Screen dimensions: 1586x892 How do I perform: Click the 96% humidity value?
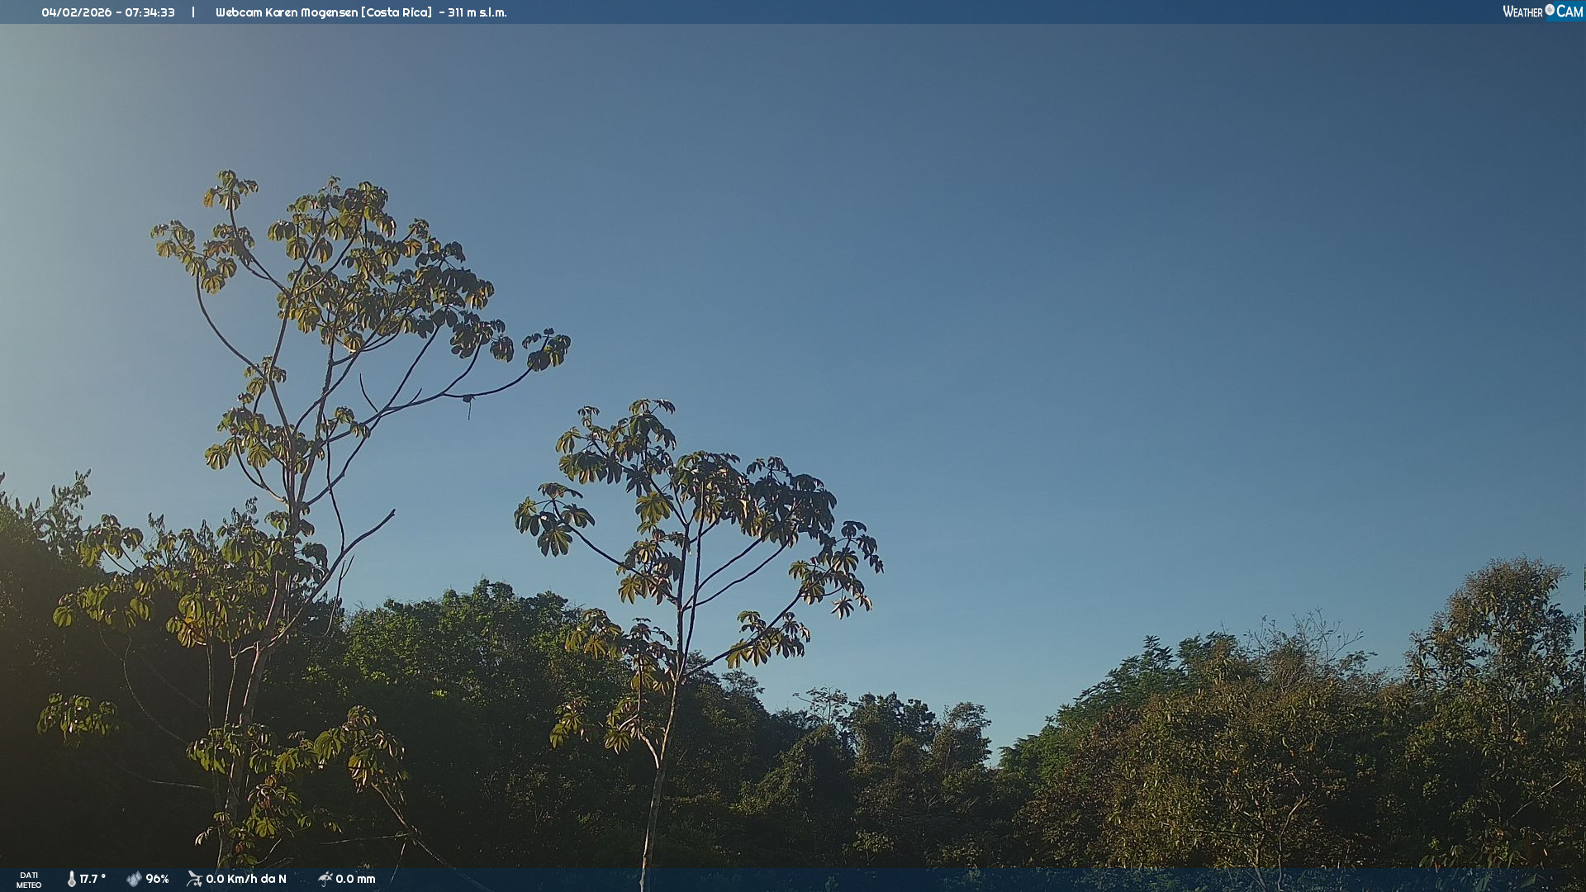pos(157,879)
